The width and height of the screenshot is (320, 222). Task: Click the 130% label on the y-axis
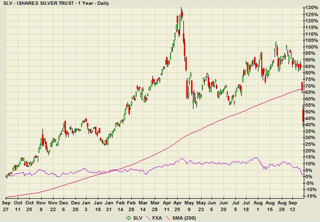311,8
